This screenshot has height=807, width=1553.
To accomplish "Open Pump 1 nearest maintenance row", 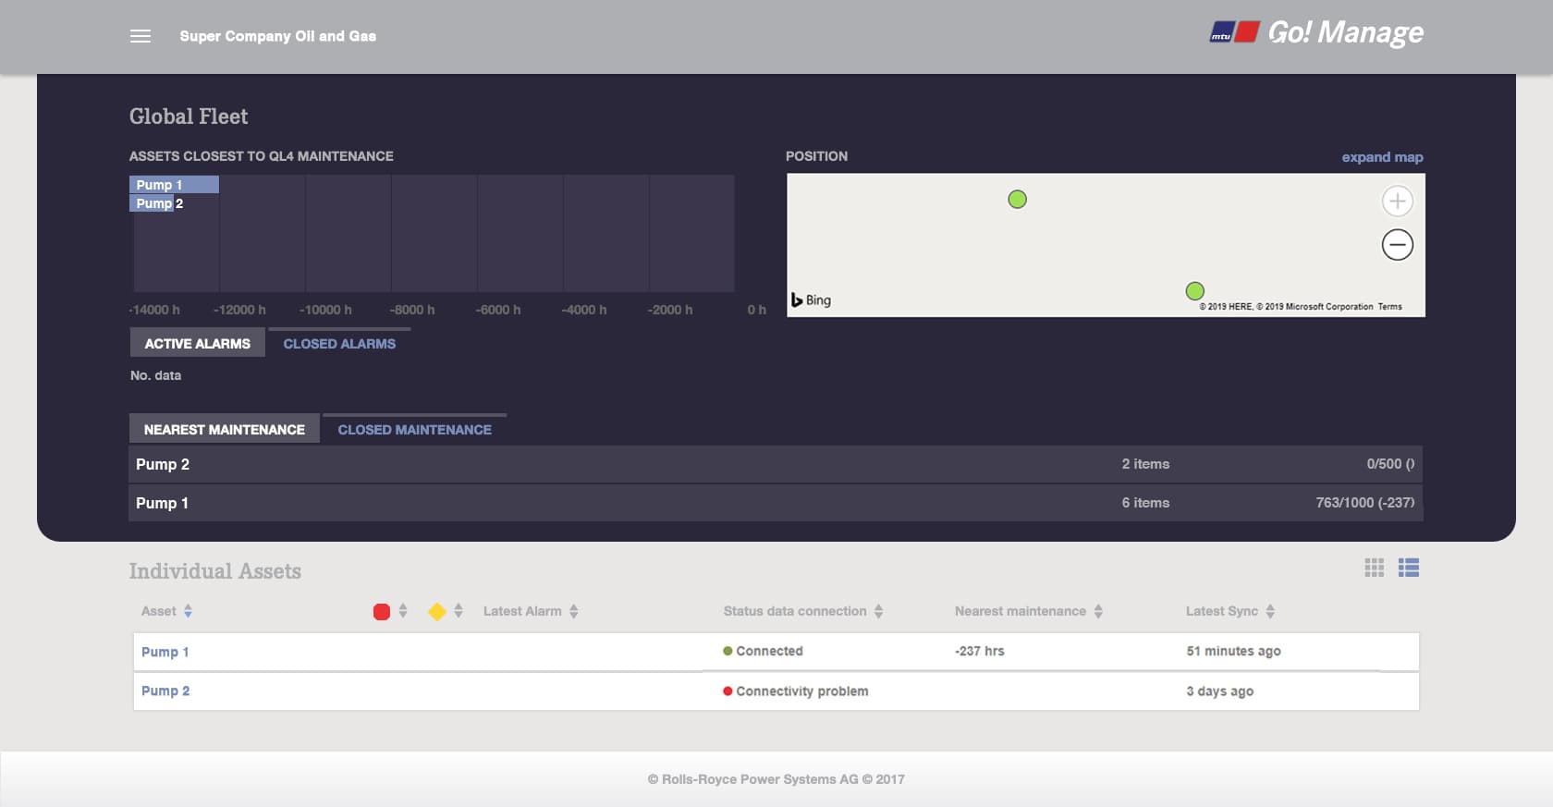I will (776, 503).
